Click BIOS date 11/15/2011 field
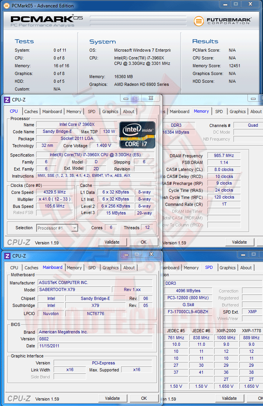 pyautogui.click(x=95, y=346)
